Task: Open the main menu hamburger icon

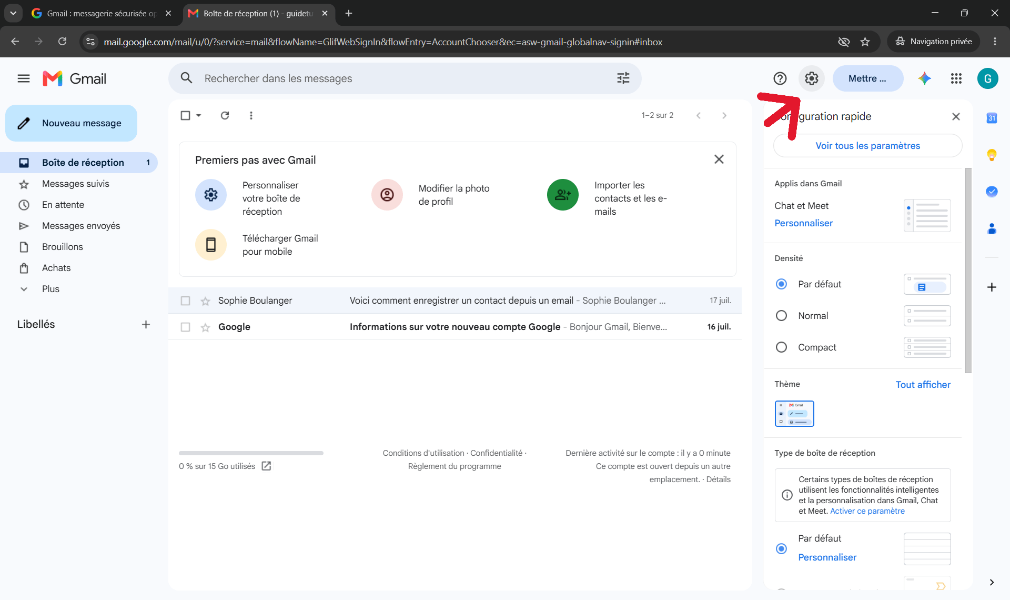Action: point(24,78)
